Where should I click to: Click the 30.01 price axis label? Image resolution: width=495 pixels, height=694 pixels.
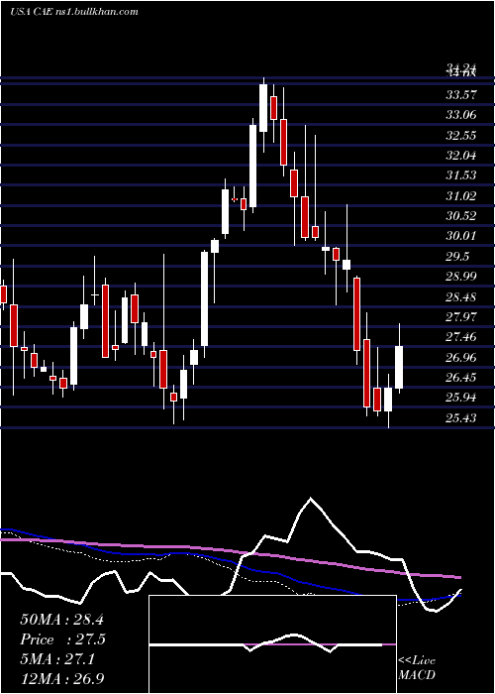click(x=461, y=236)
